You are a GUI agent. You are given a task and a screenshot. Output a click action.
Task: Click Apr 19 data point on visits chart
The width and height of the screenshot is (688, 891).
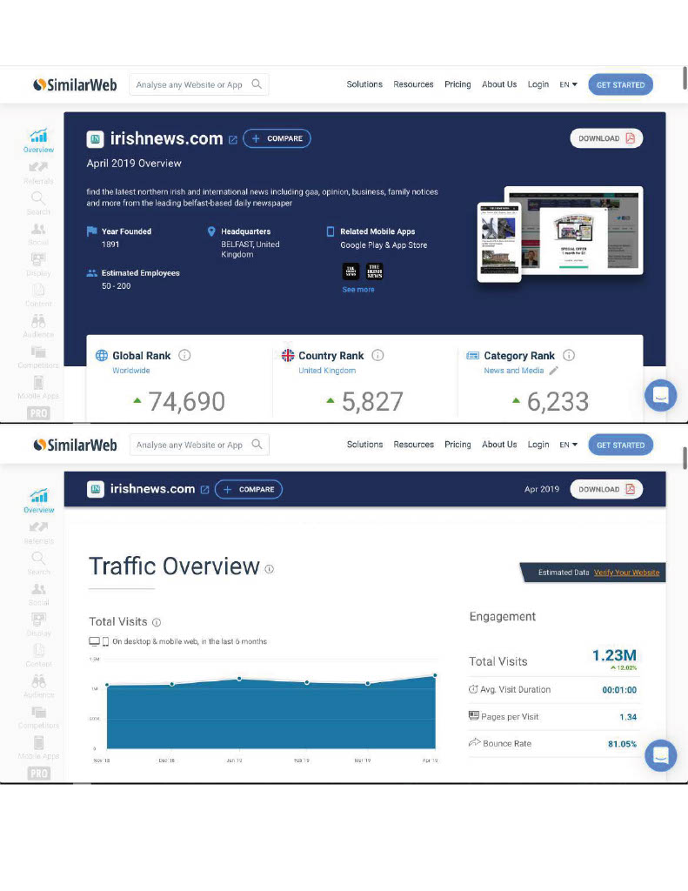click(x=435, y=675)
